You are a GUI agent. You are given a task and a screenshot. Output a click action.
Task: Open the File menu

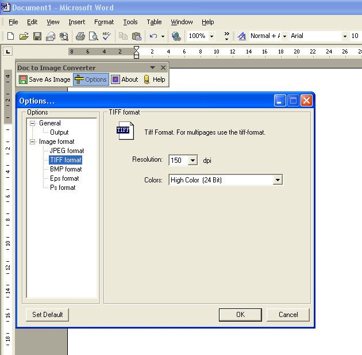(x=13, y=22)
